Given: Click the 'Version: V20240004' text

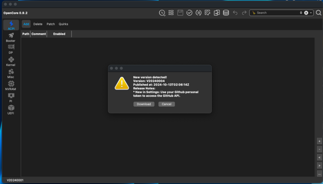Looking at the screenshot, I should (x=149, y=81).
